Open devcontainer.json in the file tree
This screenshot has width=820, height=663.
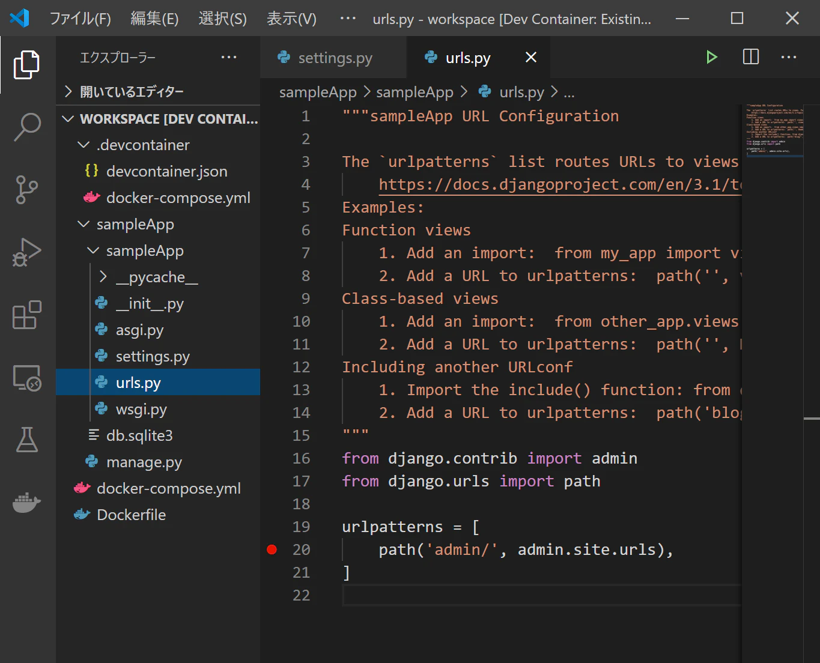pos(158,171)
